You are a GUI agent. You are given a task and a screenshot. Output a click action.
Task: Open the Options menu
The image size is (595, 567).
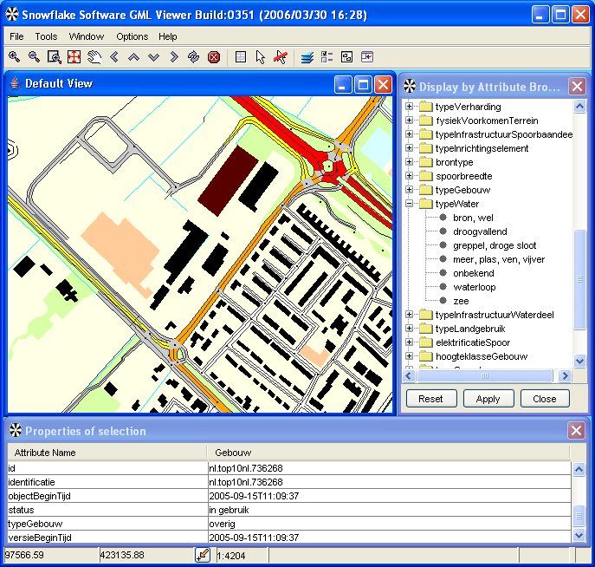132,36
